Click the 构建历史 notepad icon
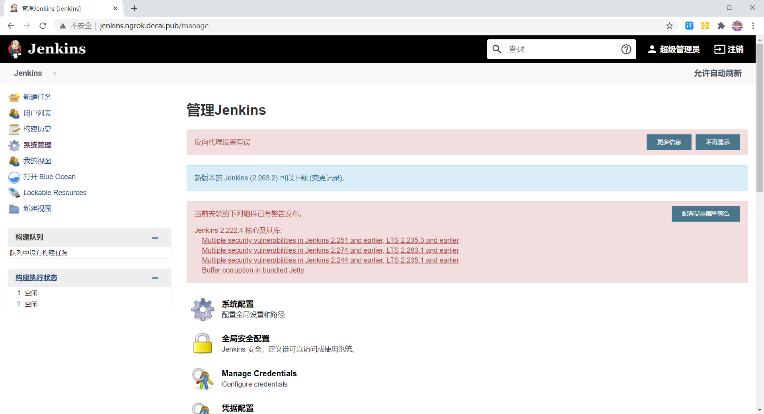Viewport: 764px width, 414px height. tap(14, 129)
